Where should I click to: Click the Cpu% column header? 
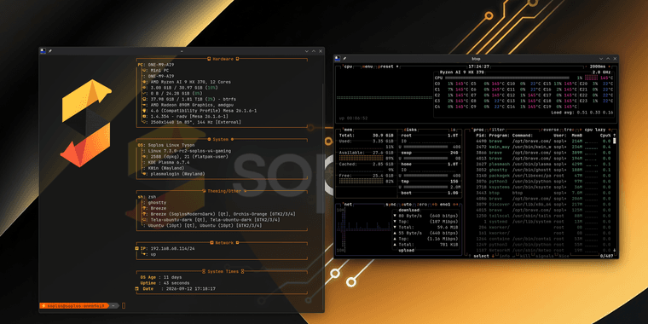click(x=605, y=135)
